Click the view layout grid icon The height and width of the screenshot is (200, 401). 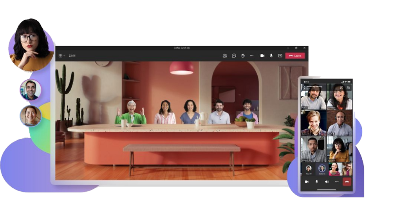pyautogui.click(x=61, y=55)
